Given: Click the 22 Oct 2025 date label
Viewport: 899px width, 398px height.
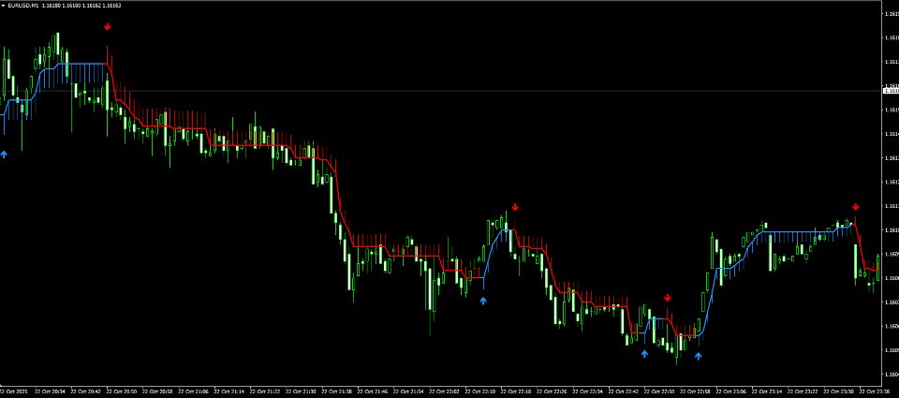Looking at the screenshot, I should [14, 391].
